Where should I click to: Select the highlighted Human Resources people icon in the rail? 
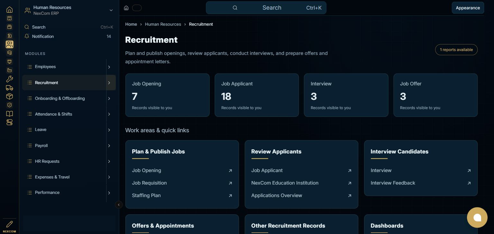tap(10, 44)
